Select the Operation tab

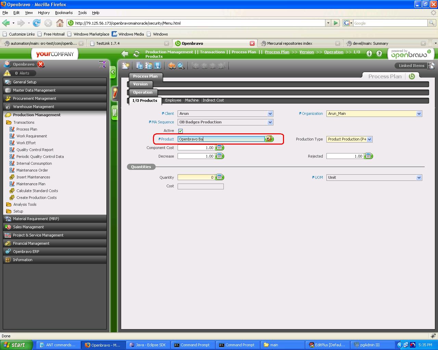tap(143, 92)
